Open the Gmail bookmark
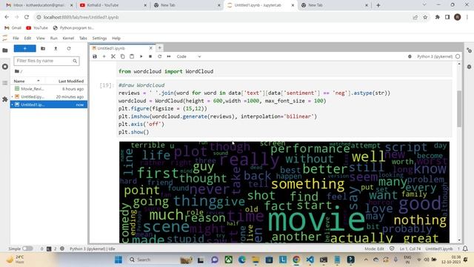This screenshot has width=474, height=267. tap(13, 28)
